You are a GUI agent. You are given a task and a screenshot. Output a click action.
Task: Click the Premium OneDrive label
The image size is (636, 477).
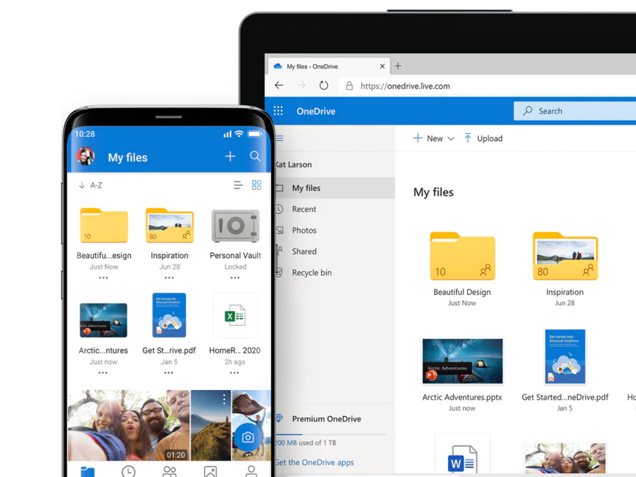pyautogui.click(x=326, y=419)
